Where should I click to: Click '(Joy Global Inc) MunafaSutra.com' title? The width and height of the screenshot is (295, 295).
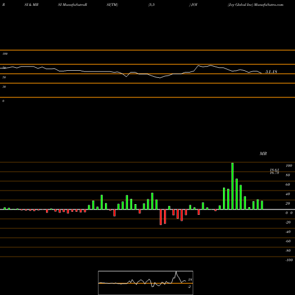click(255, 5)
